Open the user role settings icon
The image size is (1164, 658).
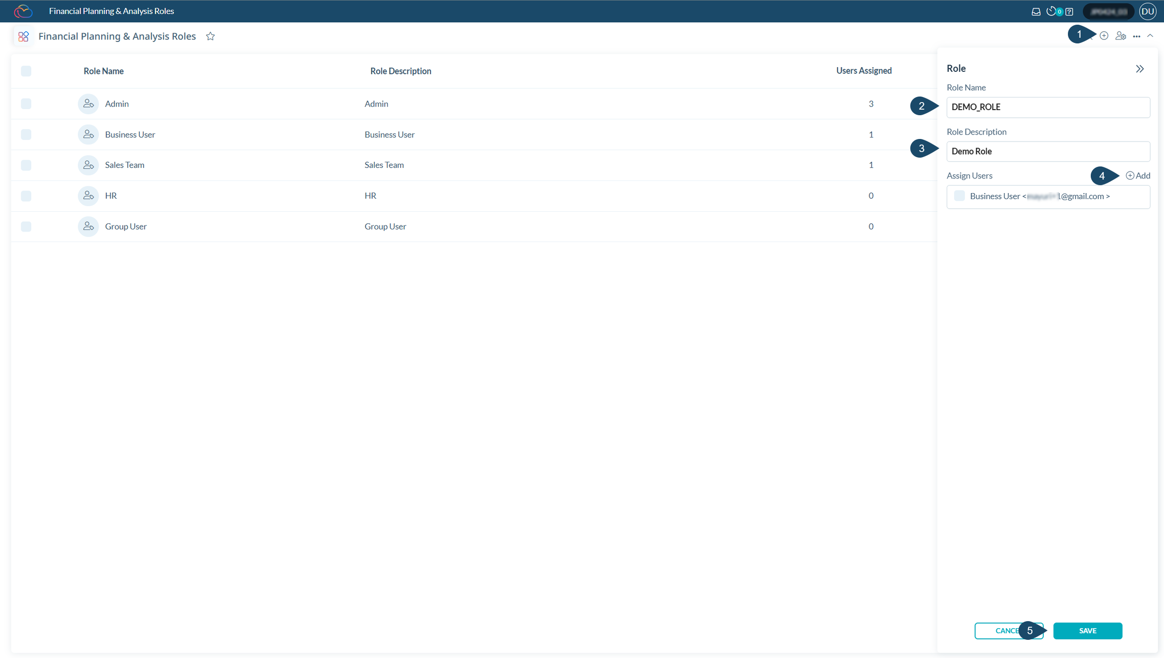[1121, 35]
